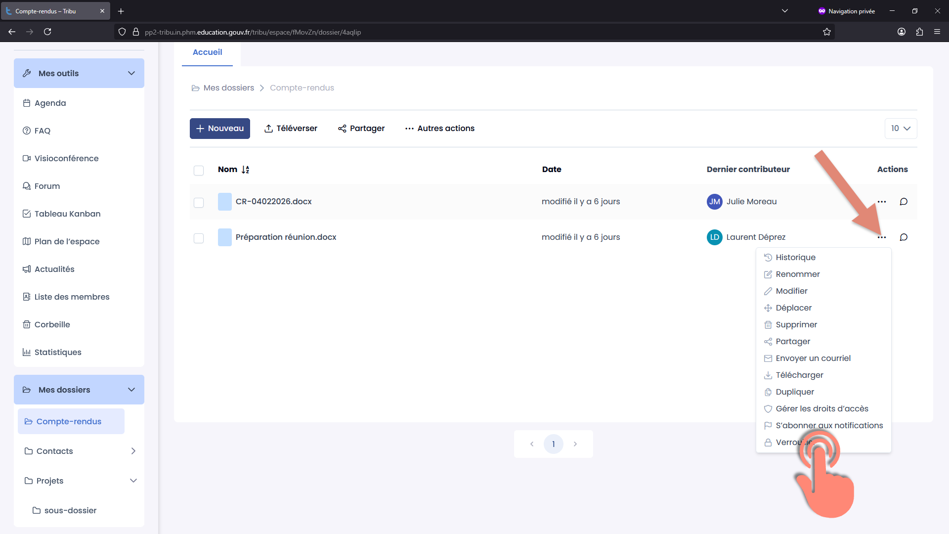Image resolution: width=949 pixels, height=534 pixels.
Task: Switch to the Accueil tab
Action: [207, 52]
